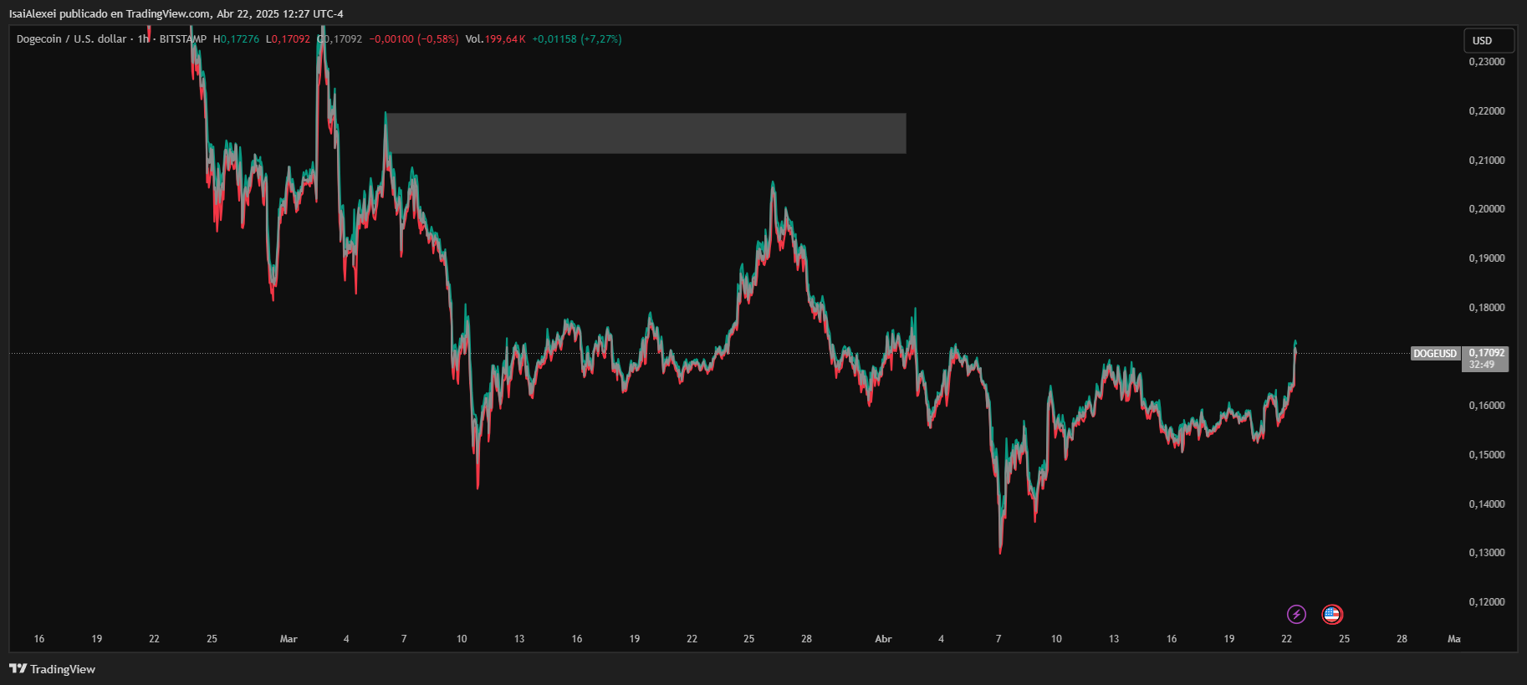Image resolution: width=1527 pixels, height=685 pixels.
Task: Click the 0,23000 price axis label
Action: pos(1486,62)
